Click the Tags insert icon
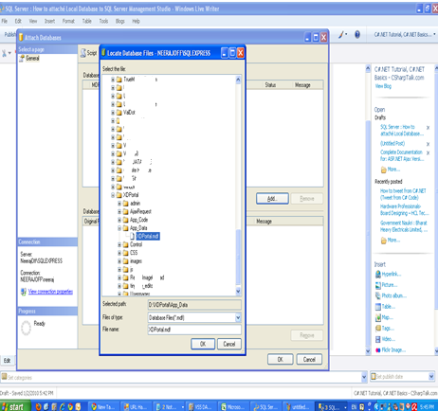The image size is (438, 411). point(378,329)
